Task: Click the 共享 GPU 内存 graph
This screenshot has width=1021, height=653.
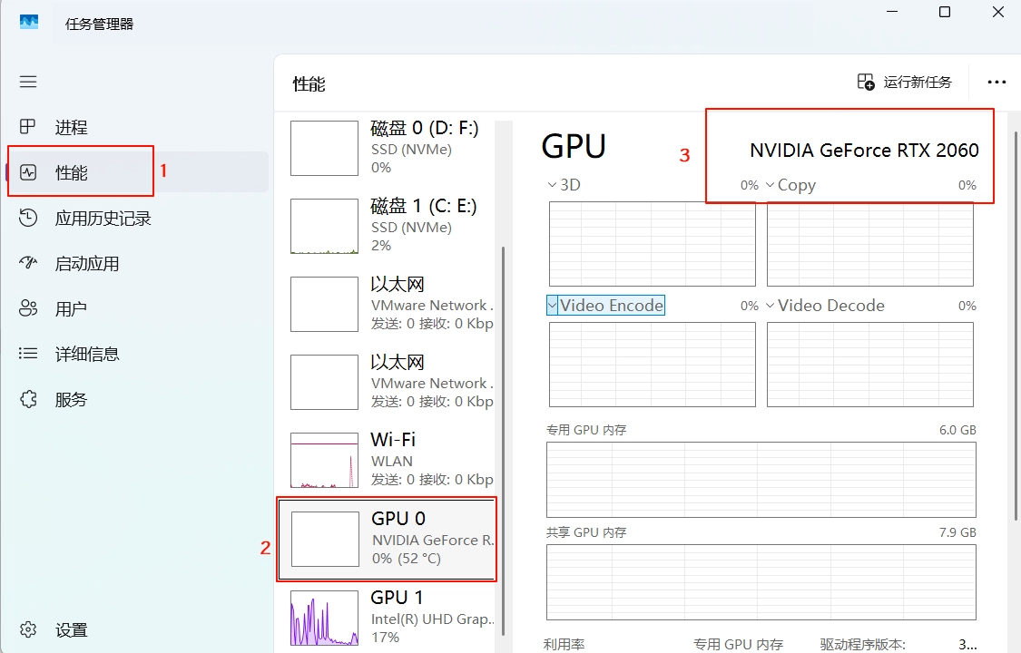Action: (x=761, y=582)
